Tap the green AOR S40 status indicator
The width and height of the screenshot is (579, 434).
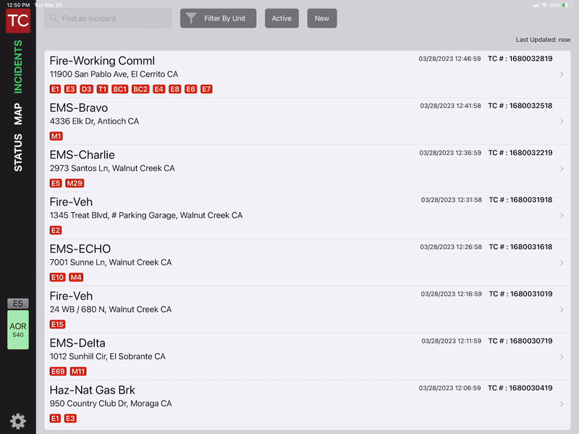coord(18,330)
